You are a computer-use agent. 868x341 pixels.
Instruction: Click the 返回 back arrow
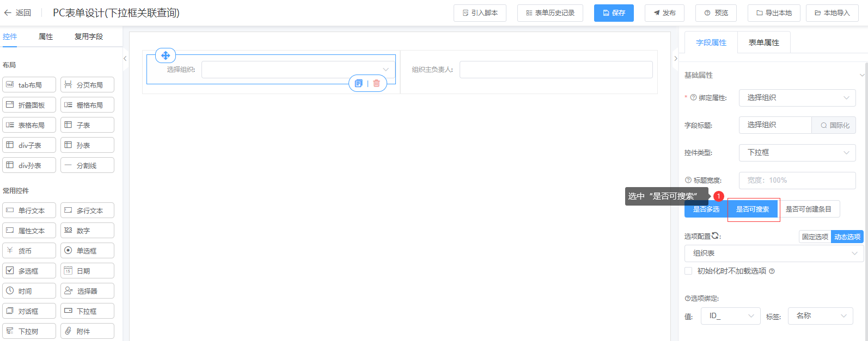pyautogui.click(x=8, y=13)
